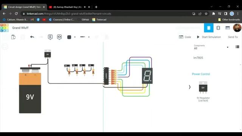The height and width of the screenshot is (136, 242).
Task: Open media control icon
Action: 220,14
